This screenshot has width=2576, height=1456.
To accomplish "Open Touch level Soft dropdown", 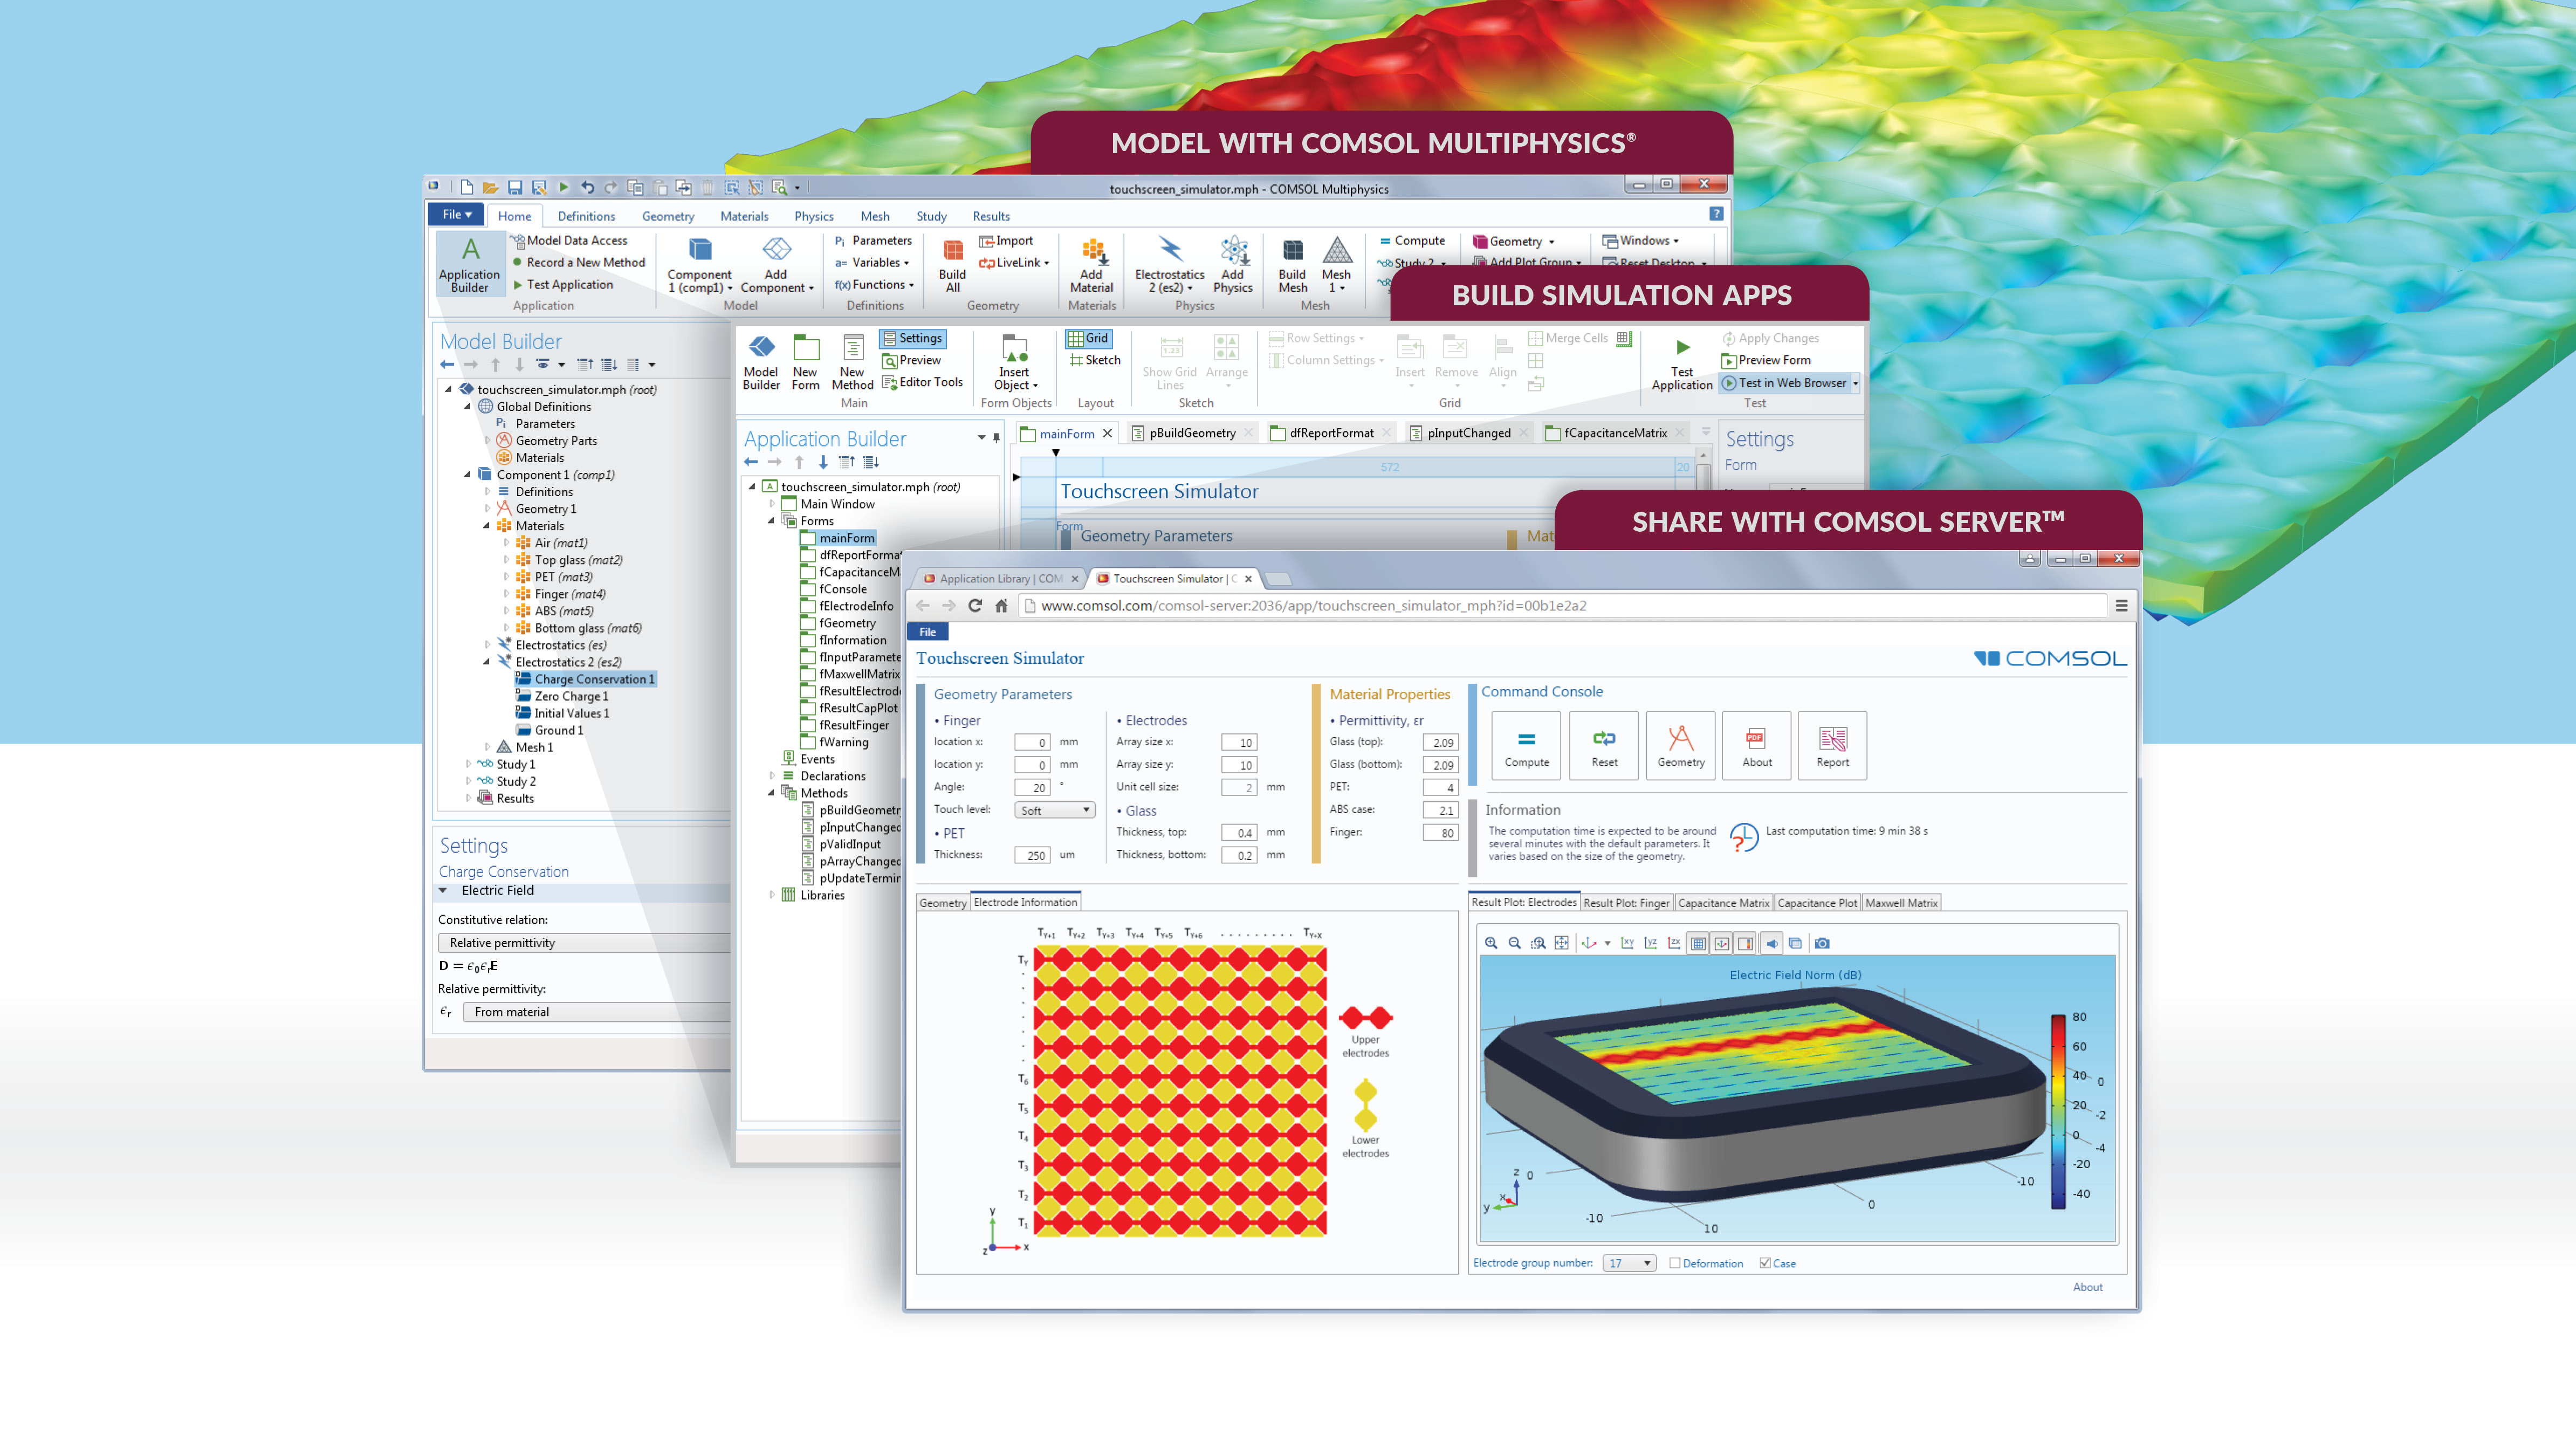I will [x=1055, y=810].
